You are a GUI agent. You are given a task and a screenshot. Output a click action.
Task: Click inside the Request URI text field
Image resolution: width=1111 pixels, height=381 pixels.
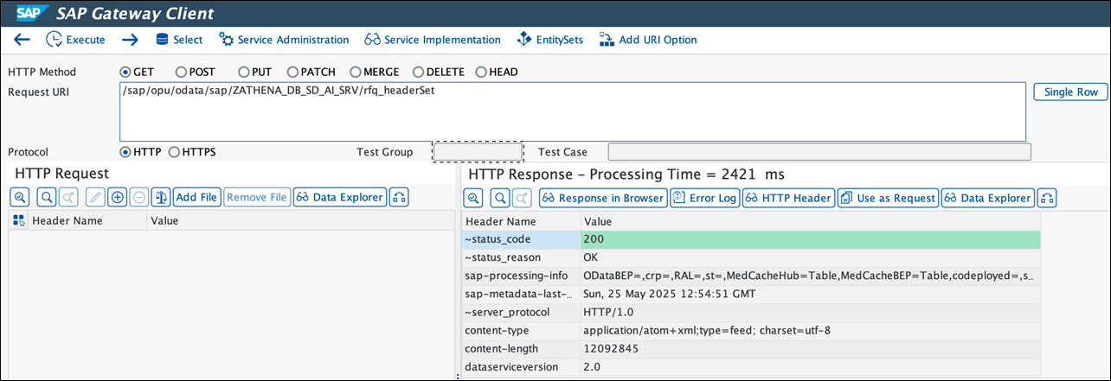point(573,112)
